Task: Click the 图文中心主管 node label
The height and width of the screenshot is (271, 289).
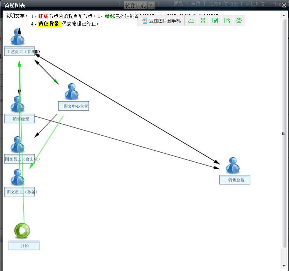Action: tap(74, 106)
